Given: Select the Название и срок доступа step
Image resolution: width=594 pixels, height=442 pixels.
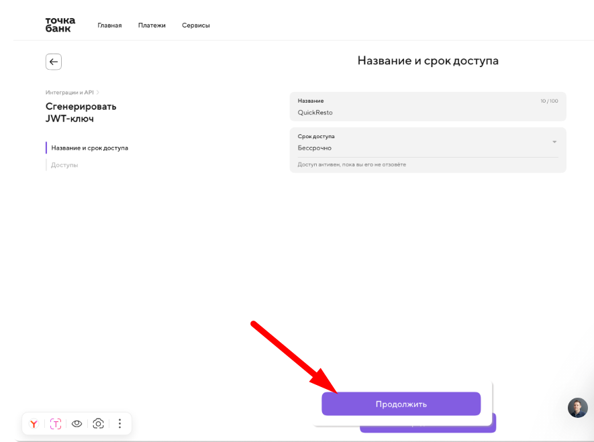Looking at the screenshot, I should [x=89, y=148].
